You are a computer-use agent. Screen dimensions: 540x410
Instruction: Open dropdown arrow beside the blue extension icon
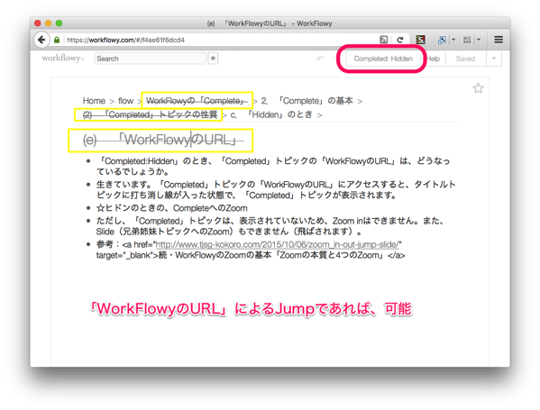pyautogui.click(x=453, y=40)
